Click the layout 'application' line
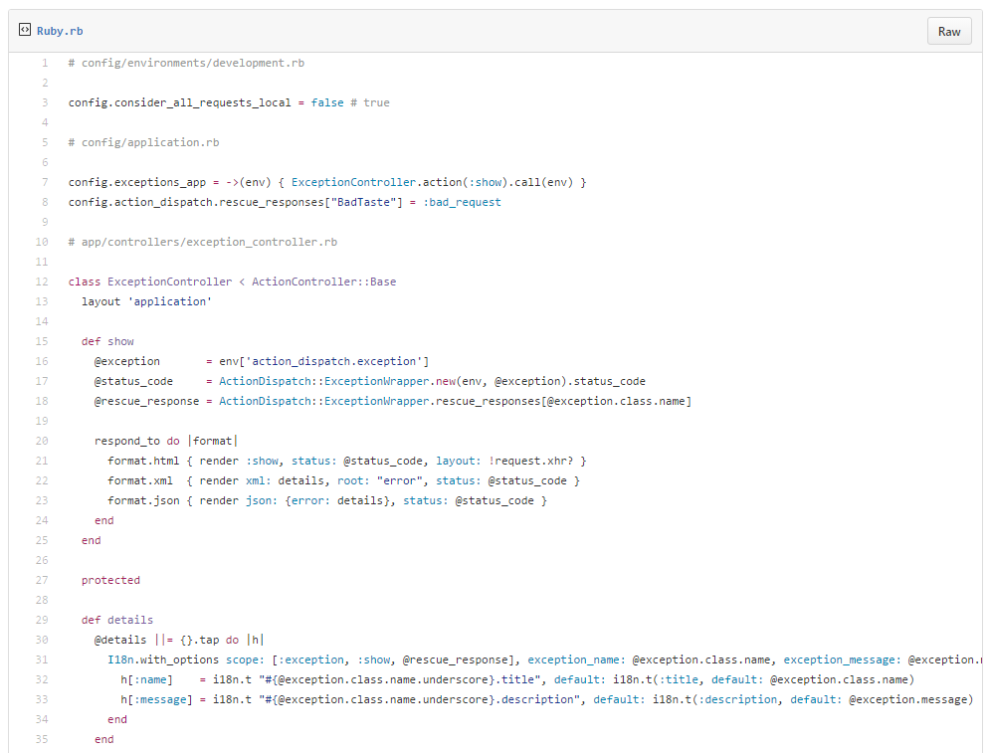Viewport: 990px width, 753px height. [146, 301]
